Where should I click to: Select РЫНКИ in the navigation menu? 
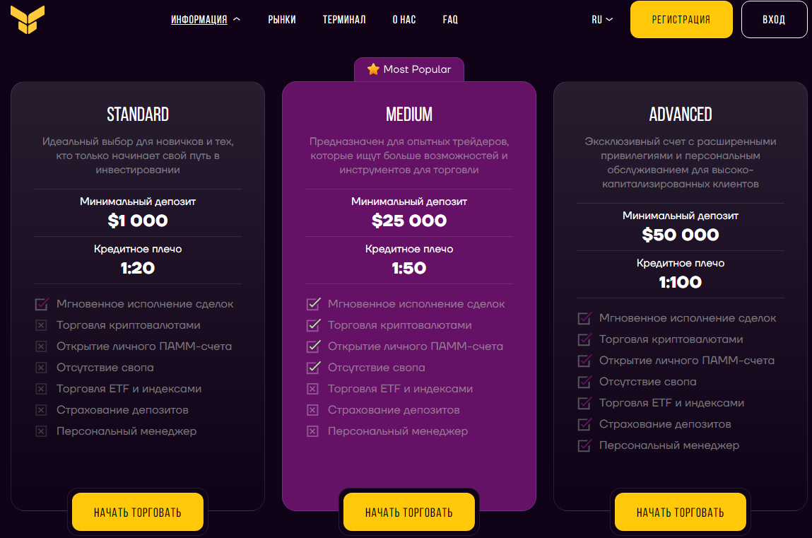coord(282,19)
